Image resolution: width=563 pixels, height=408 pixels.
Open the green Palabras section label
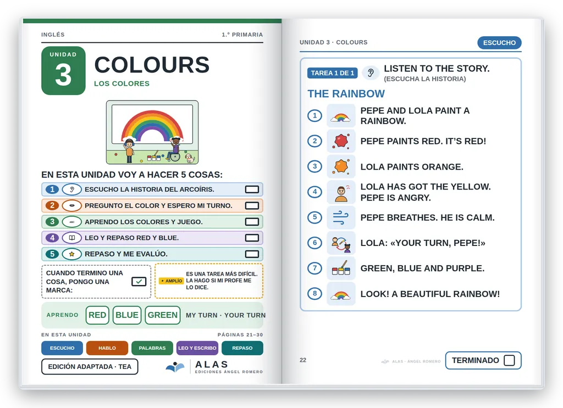click(x=152, y=348)
